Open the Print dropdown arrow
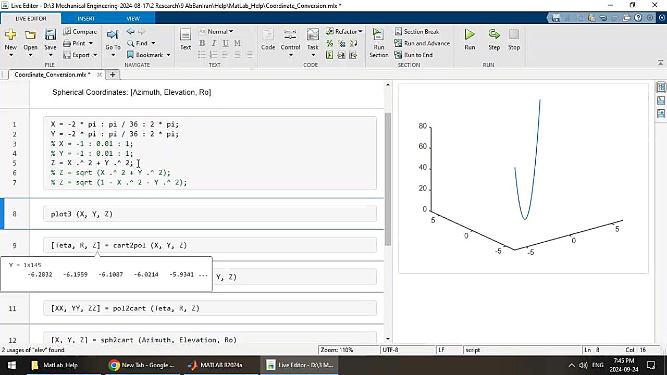 point(90,44)
